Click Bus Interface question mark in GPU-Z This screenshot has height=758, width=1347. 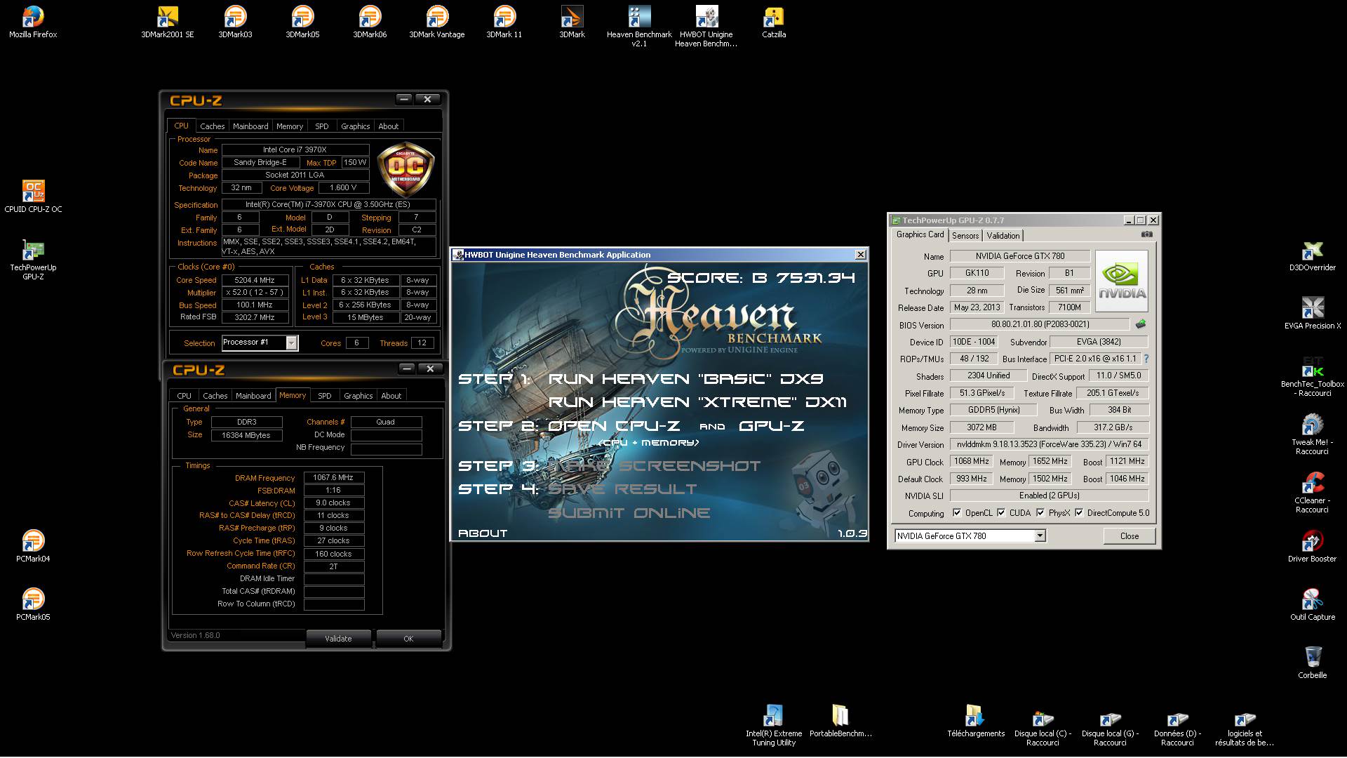(1146, 359)
